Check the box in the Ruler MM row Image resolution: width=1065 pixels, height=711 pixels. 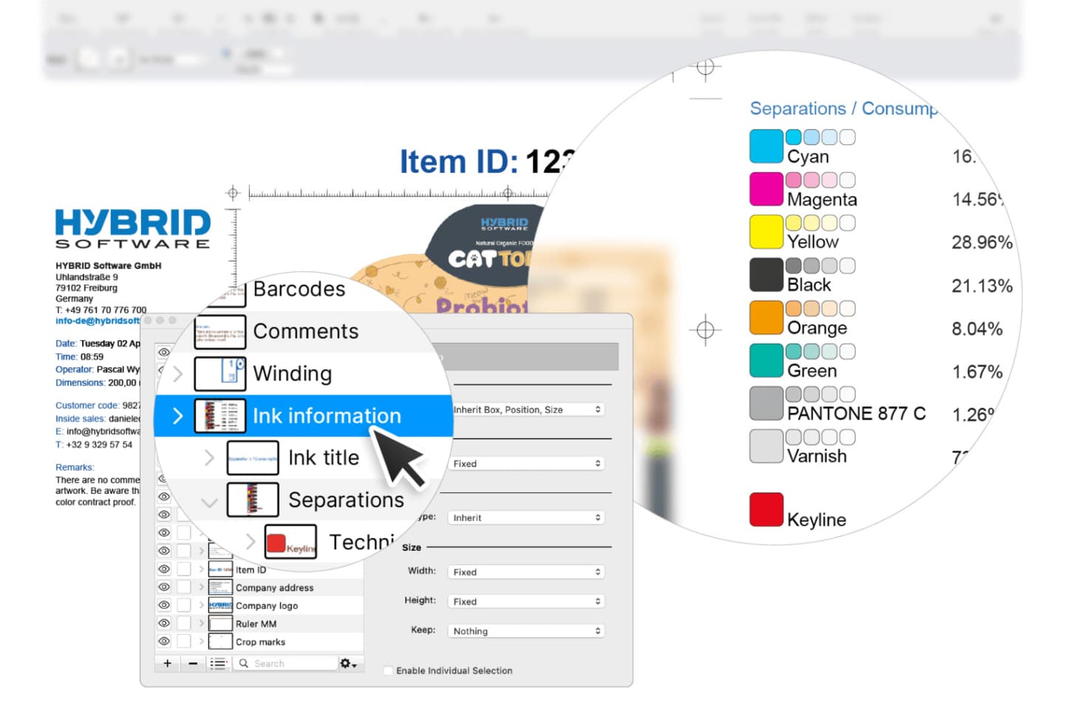184,623
